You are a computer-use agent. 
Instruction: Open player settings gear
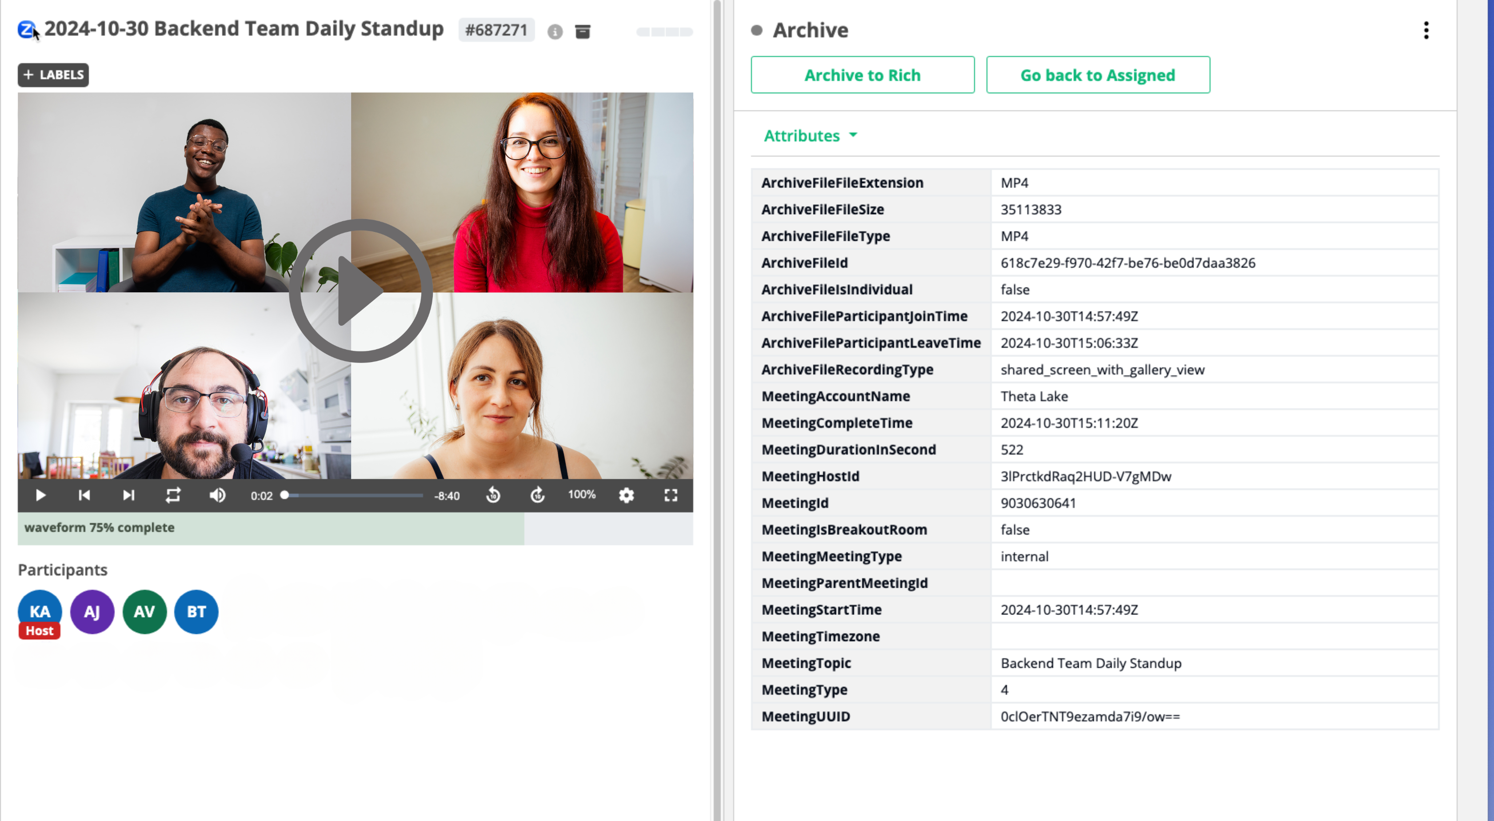pos(627,495)
